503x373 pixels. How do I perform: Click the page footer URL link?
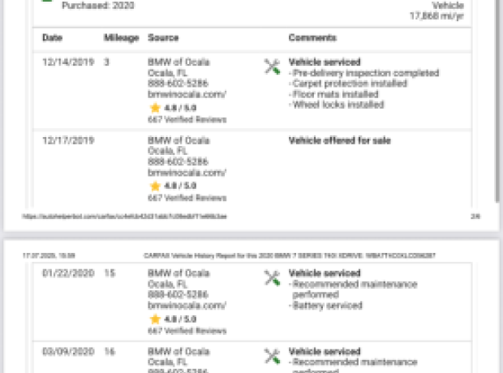124,217
